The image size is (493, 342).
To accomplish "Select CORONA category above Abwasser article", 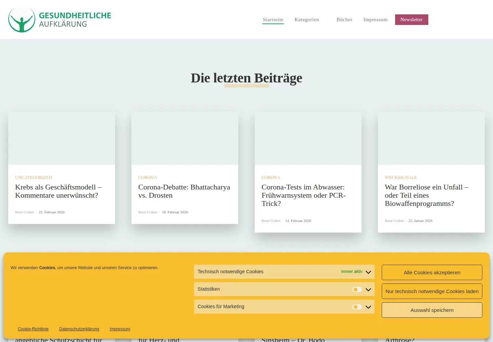I will coord(271,177).
